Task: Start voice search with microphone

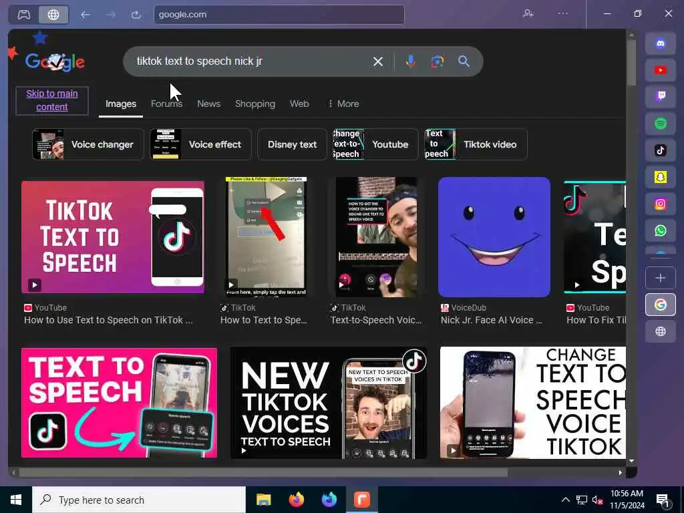Action: click(x=410, y=61)
